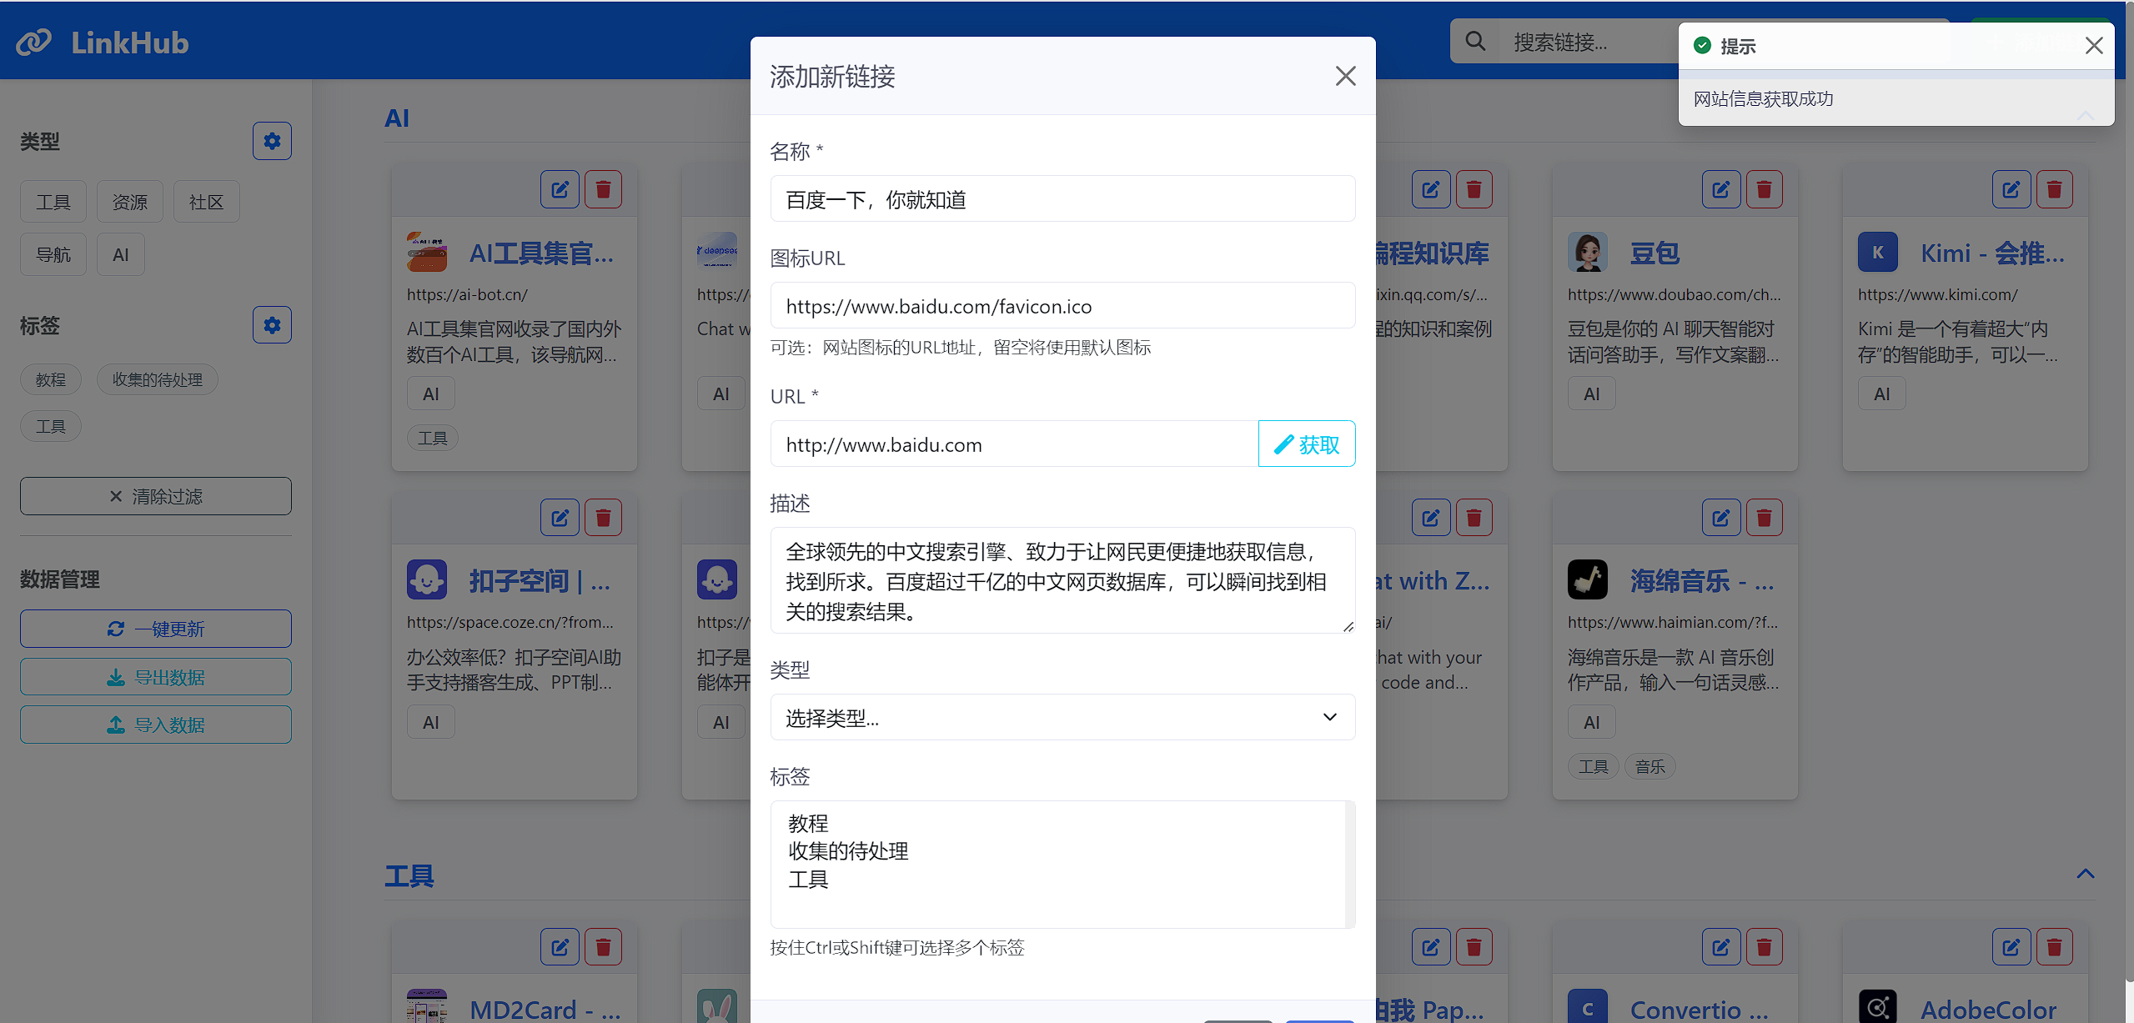Viewport: 2134px width, 1023px height.
Task: Filter by type 导航
Action: [x=53, y=254]
